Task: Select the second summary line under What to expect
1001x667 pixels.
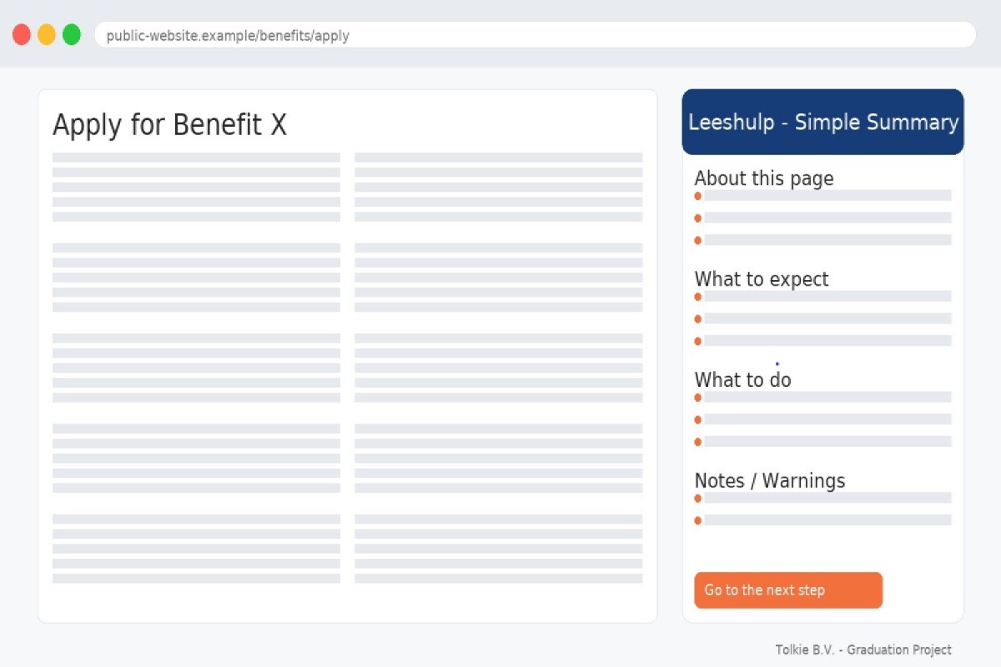Action: click(x=827, y=318)
